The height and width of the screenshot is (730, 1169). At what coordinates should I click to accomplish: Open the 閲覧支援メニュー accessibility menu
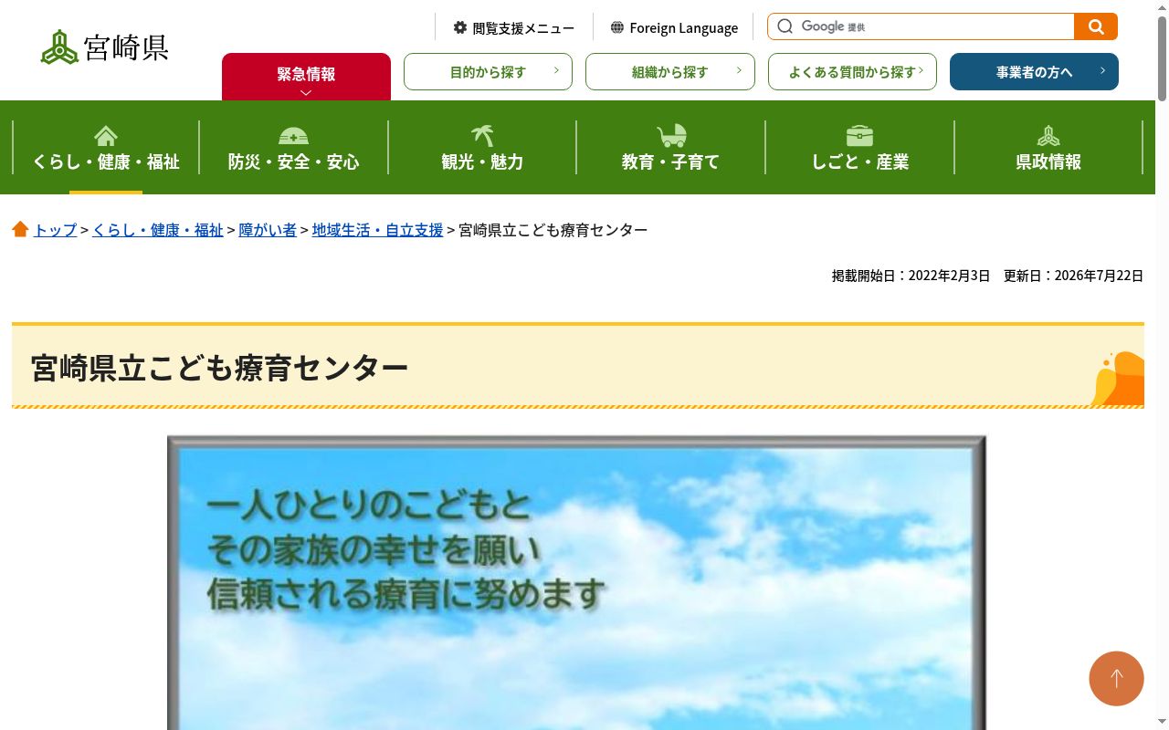[514, 27]
